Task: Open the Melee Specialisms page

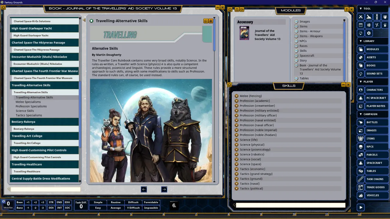Action: (x=28, y=102)
